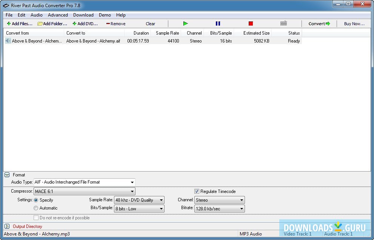The height and width of the screenshot is (240, 374).
Task: Click the pause conversion icon
Action: tap(218, 23)
